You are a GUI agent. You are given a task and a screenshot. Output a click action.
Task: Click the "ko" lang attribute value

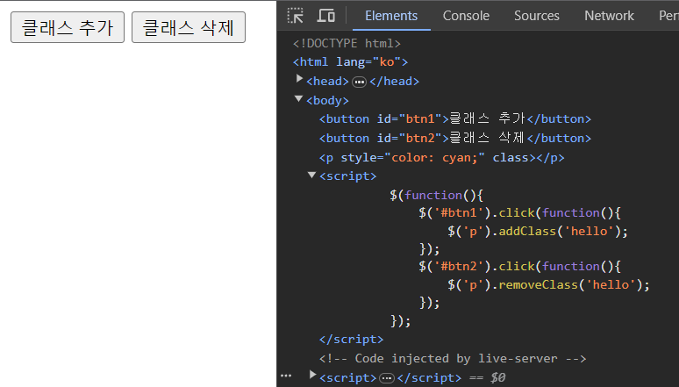(x=387, y=62)
